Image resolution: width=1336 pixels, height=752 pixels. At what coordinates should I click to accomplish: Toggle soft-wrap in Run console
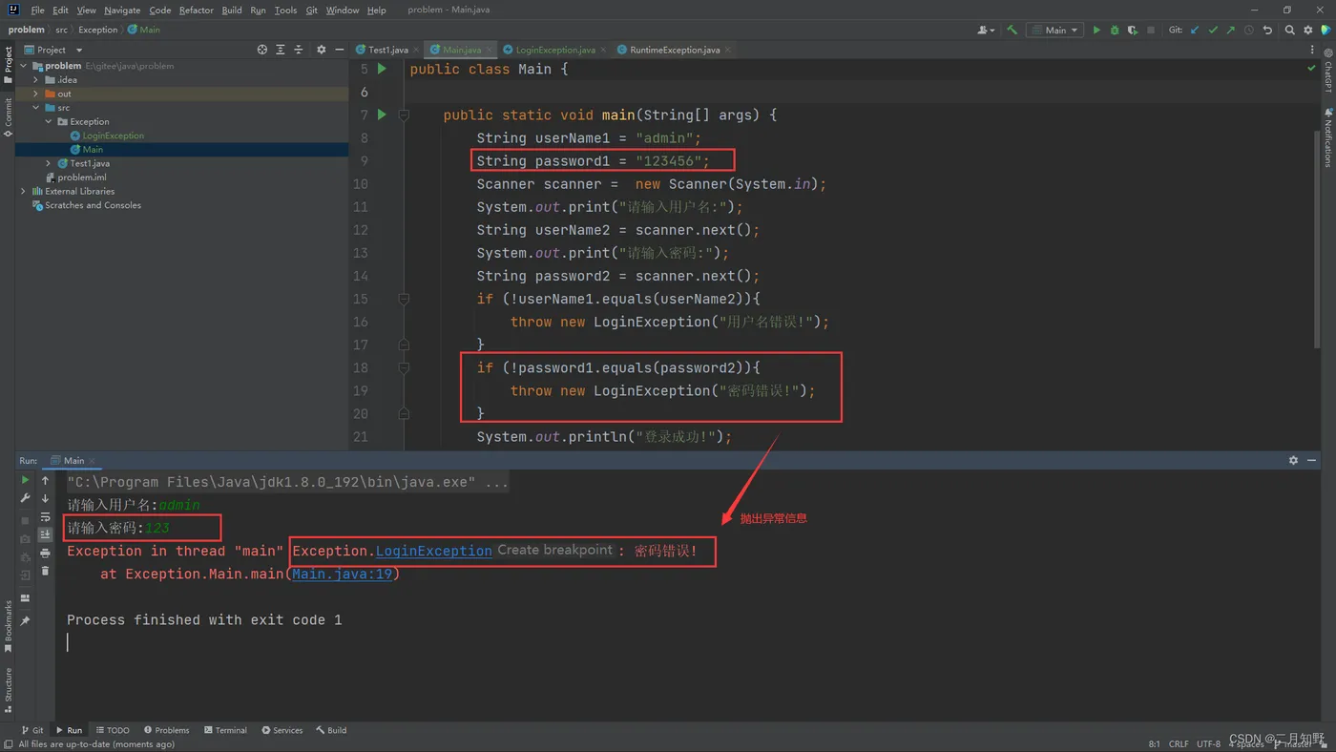click(x=45, y=516)
